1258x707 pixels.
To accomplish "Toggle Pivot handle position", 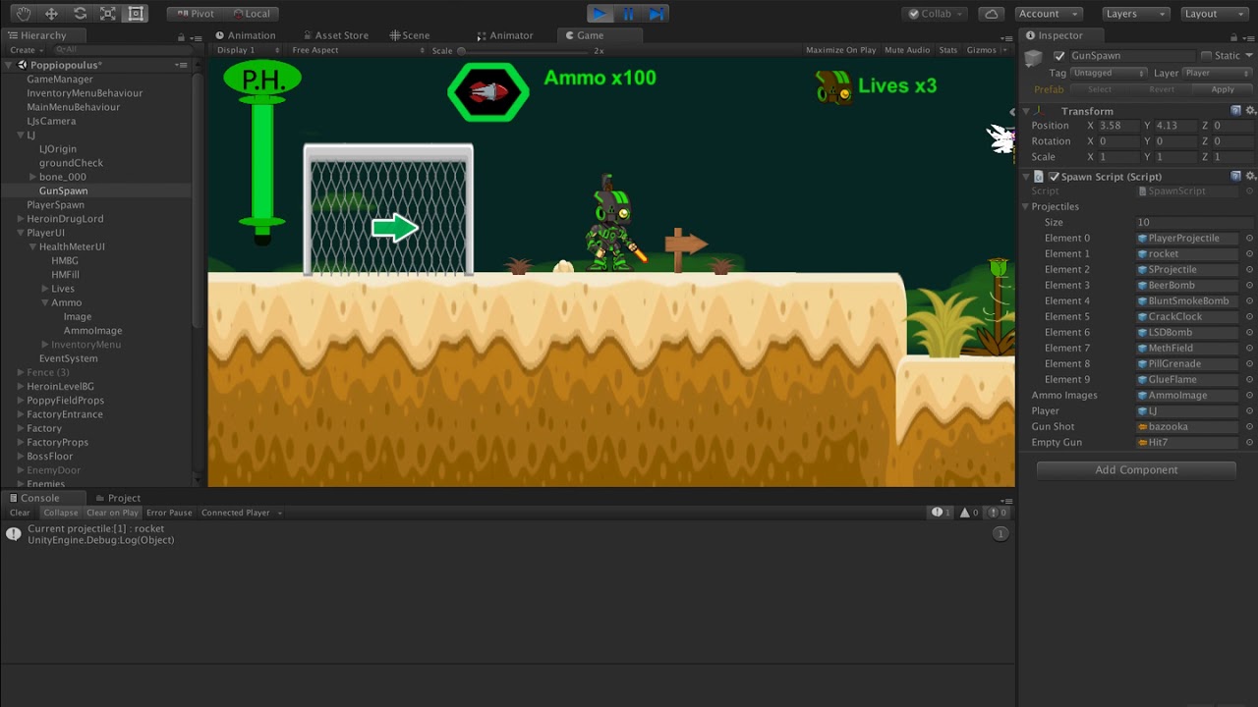I will [x=195, y=14].
